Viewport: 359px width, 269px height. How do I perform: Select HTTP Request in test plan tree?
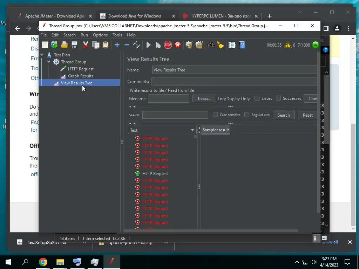[x=81, y=69]
